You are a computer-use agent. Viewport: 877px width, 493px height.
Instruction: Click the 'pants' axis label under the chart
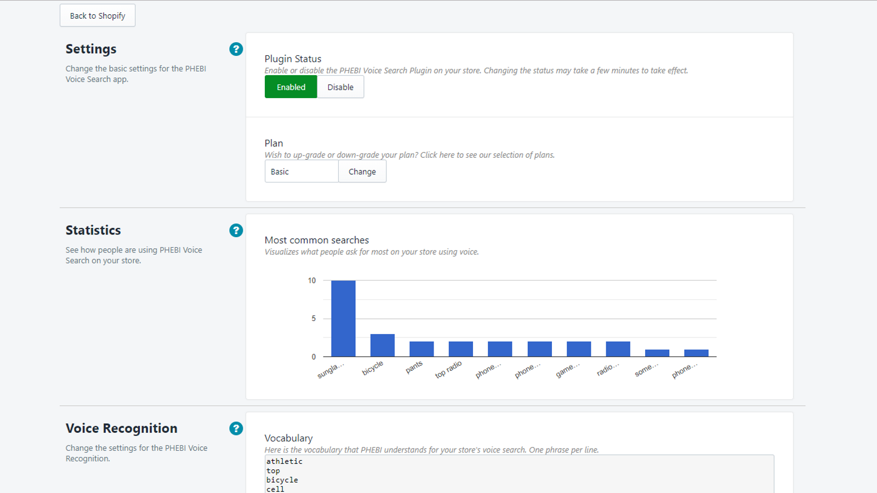pyautogui.click(x=414, y=367)
